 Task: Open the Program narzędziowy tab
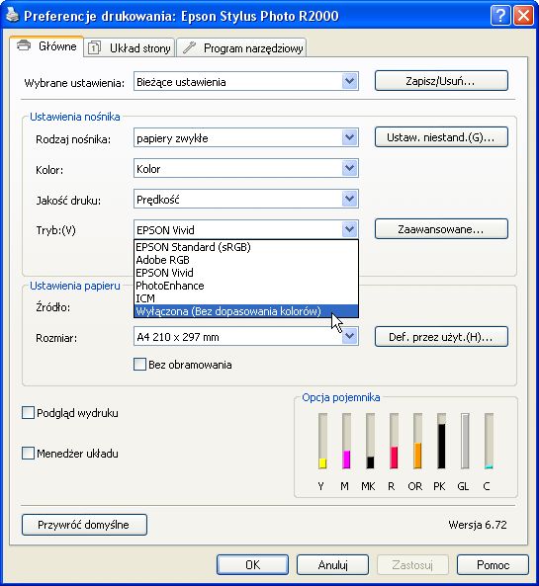(x=241, y=47)
